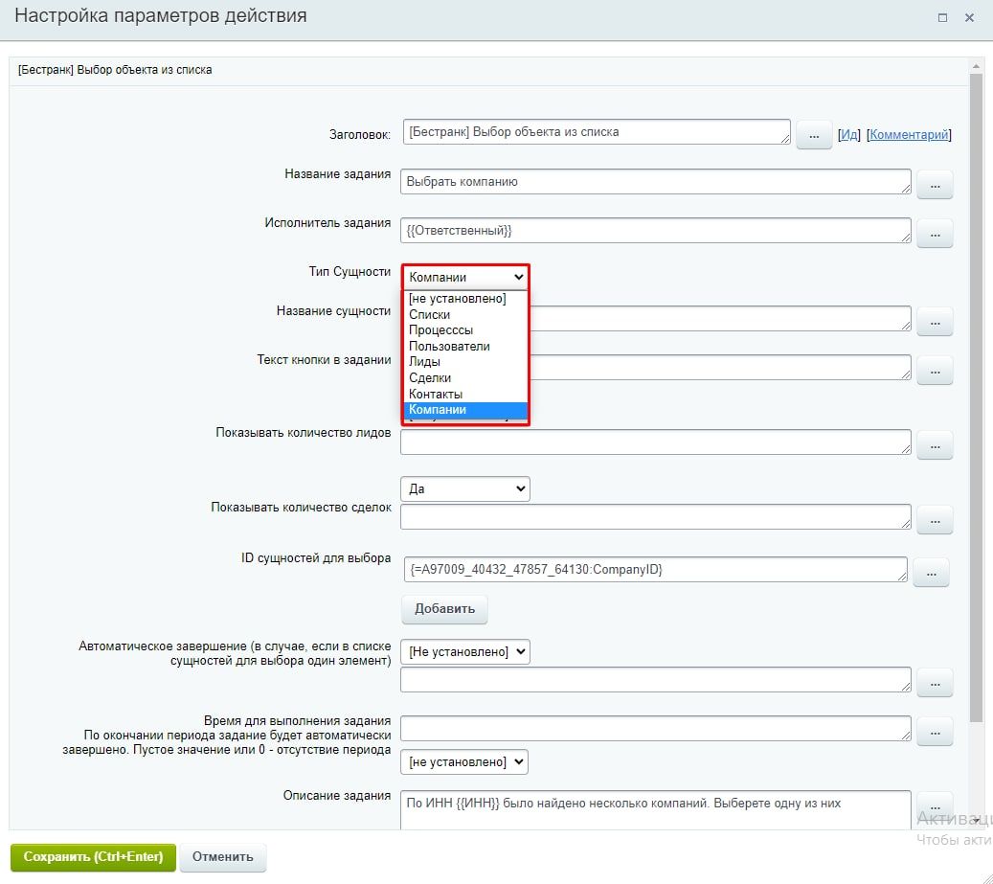Viewport: 993px width, 884px height.
Task: Open the Комментарий link
Action: [x=909, y=135]
